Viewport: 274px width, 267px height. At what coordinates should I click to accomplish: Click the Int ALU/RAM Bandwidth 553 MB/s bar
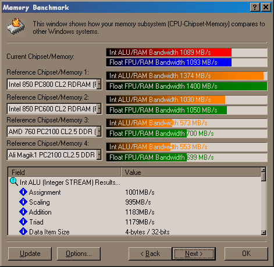click(x=187, y=147)
